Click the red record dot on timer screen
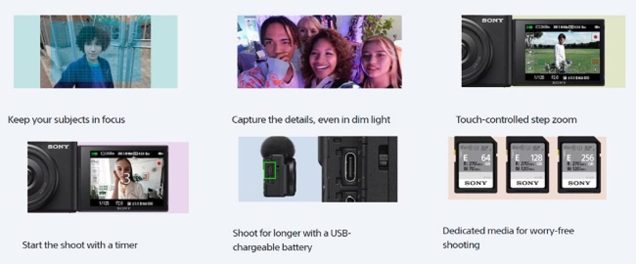The width and height of the screenshot is (636, 264). 159,163
